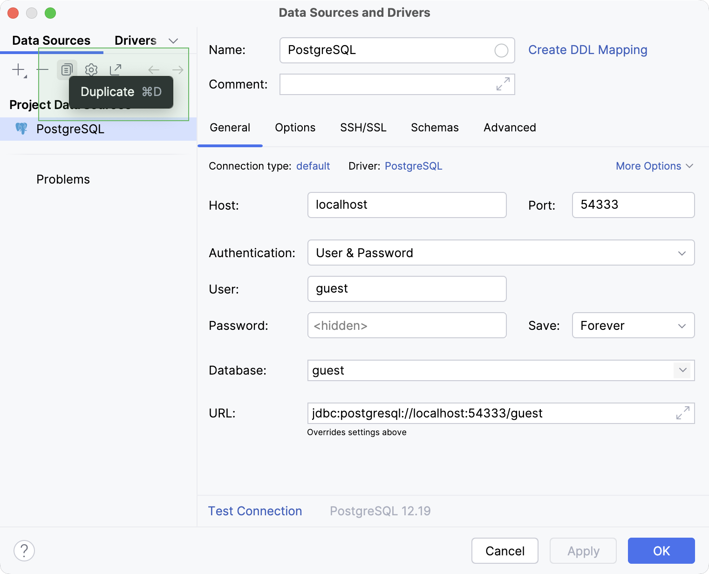Duplicate the PostgreSQL data source
The width and height of the screenshot is (709, 574).
67,69
